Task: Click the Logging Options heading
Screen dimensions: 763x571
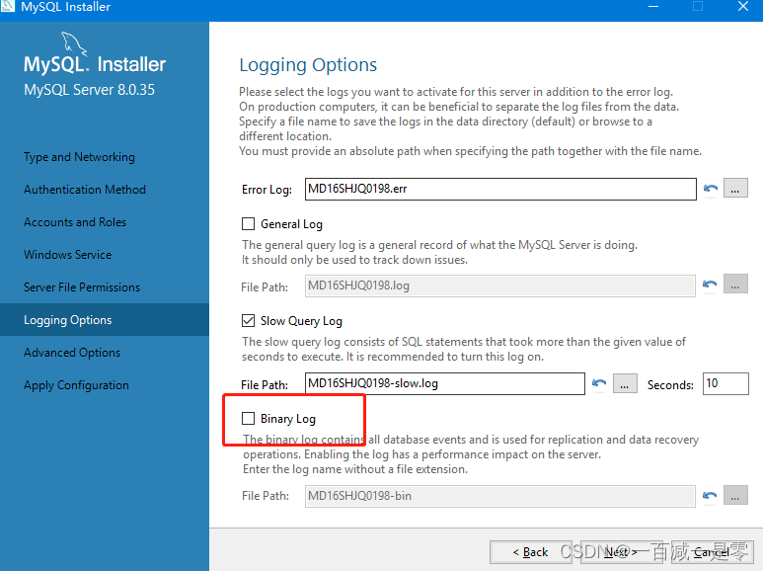Action: [x=308, y=65]
